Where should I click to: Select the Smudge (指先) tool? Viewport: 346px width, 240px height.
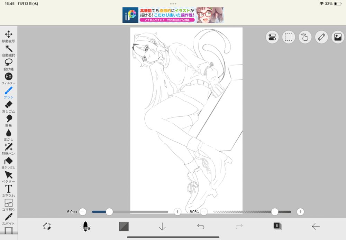coord(9,121)
